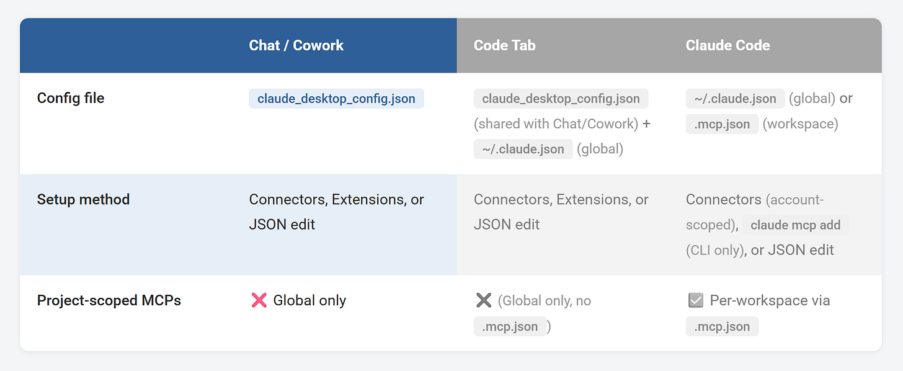Expand the Config file row
Viewport: 903px width, 371px height.
coord(70,98)
